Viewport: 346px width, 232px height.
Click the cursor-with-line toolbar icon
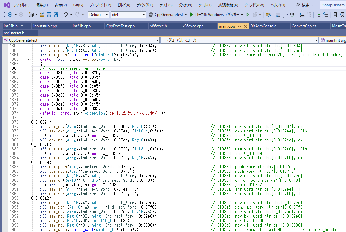302,15
